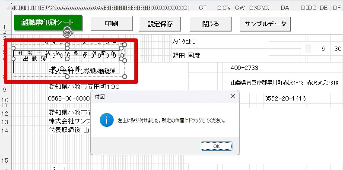This screenshot has width=343, height=170.
Task: Click the blue information icon in the dialog
Action: [107, 120]
